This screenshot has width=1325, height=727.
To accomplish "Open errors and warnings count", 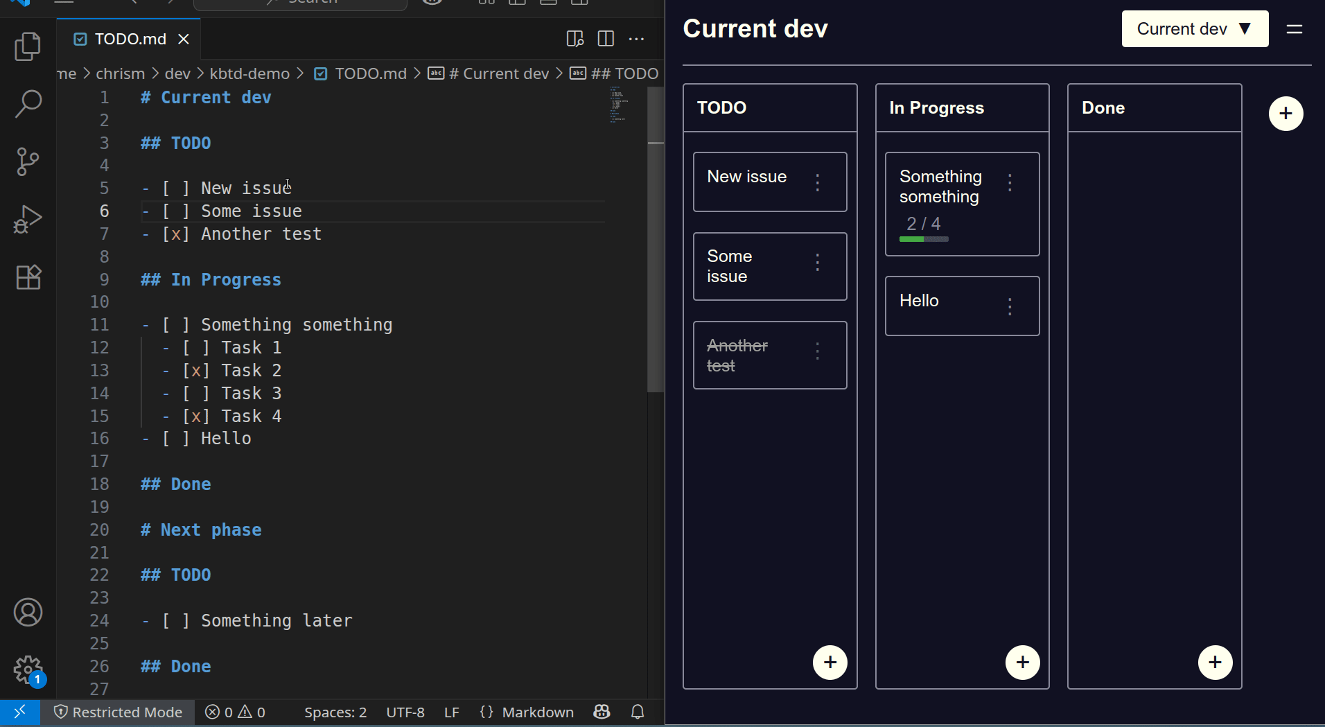I will pos(235,712).
